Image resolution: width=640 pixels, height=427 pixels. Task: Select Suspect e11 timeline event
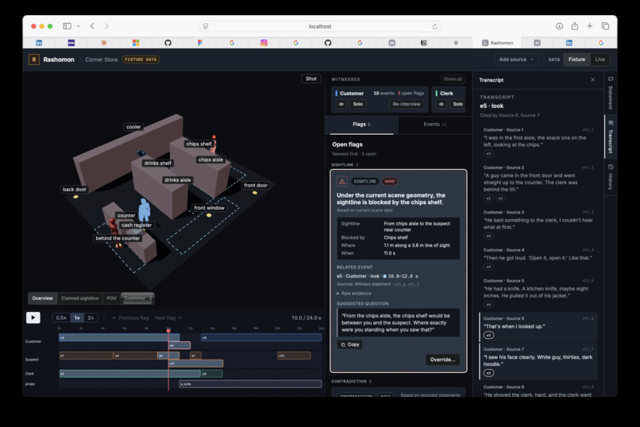coord(196,364)
